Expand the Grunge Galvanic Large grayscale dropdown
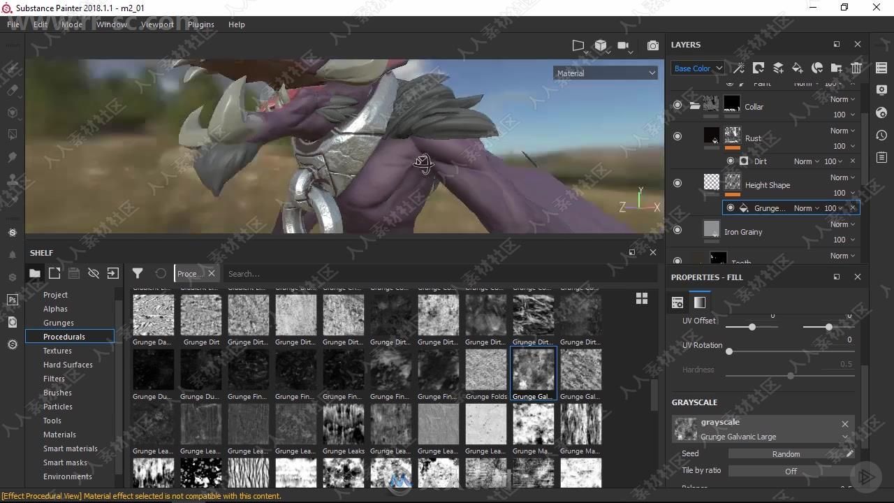Screen dimensions: 894x503 845,437
